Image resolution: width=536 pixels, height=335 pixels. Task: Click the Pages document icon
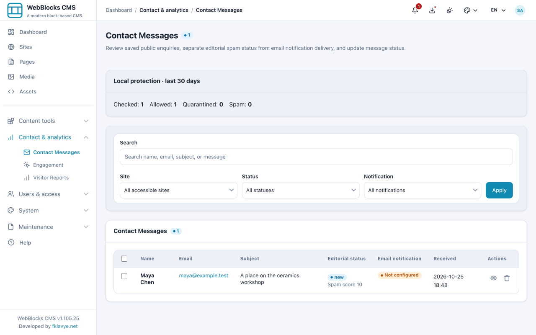(11, 62)
